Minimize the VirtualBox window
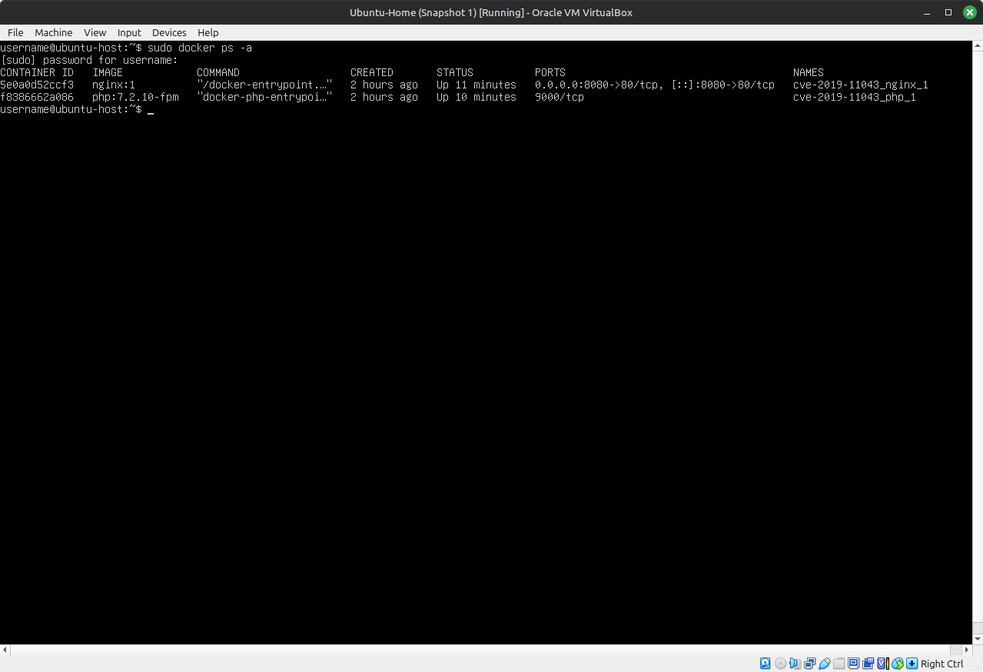The image size is (983, 672). [x=928, y=12]
